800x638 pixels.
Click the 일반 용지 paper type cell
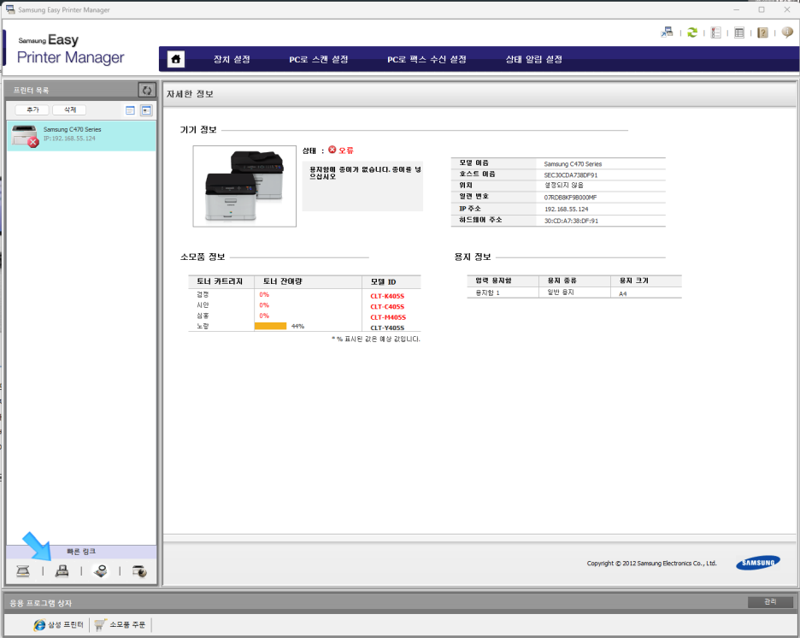point(561,292)
